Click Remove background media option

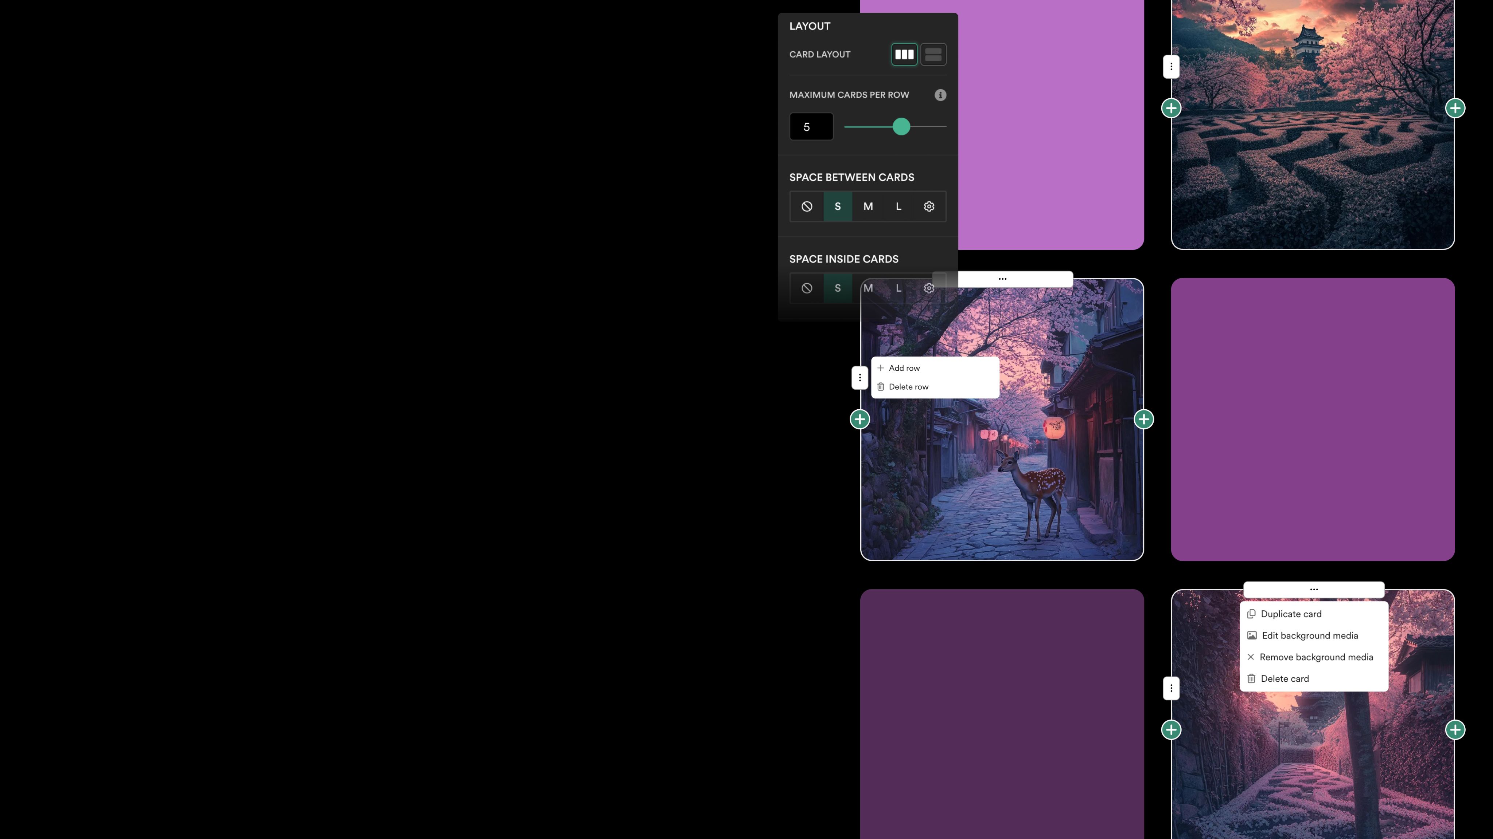point(1315,657)
